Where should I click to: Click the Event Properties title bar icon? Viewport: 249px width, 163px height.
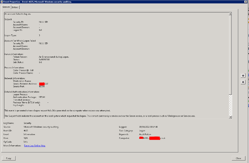(2, 2)
